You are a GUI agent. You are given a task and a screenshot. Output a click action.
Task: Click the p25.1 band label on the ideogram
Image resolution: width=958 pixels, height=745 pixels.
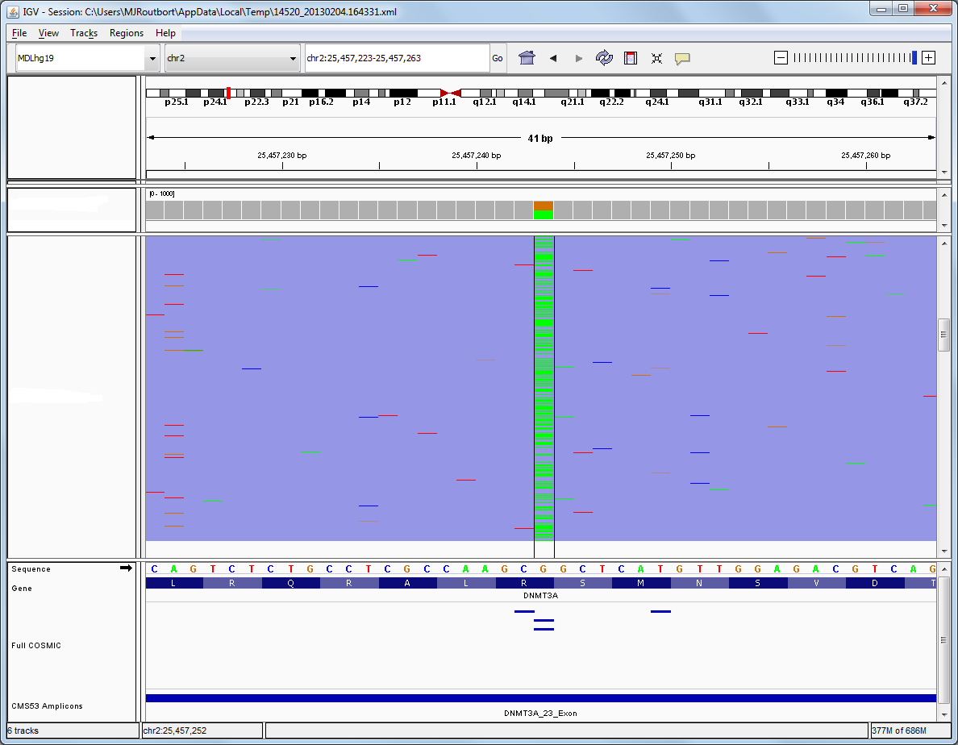click(177, 102)
